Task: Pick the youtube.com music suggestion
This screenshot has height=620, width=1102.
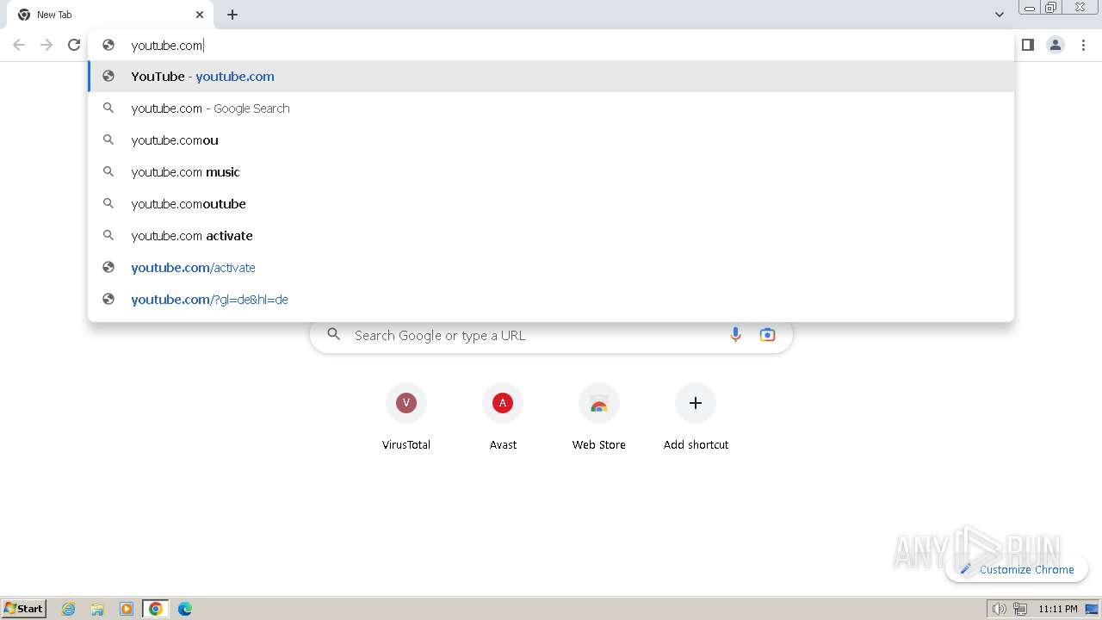Action: pyautogui.click(x=551, y=172)
